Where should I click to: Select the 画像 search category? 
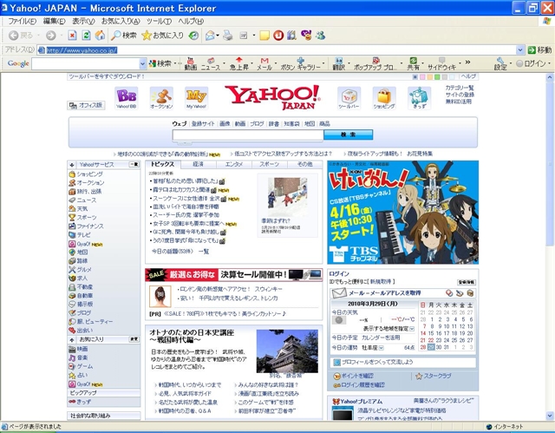(x=225, y=123)
